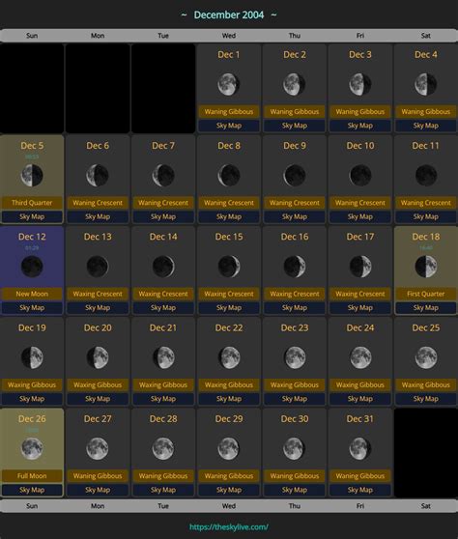Click the Dec 12 New Moon image
This screenshot has width=458, height=539.
32,267
